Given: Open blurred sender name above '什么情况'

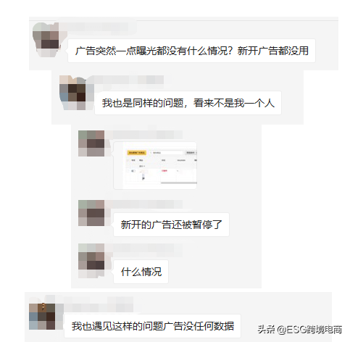Looking at the screenshot, I should coord(144,248).
